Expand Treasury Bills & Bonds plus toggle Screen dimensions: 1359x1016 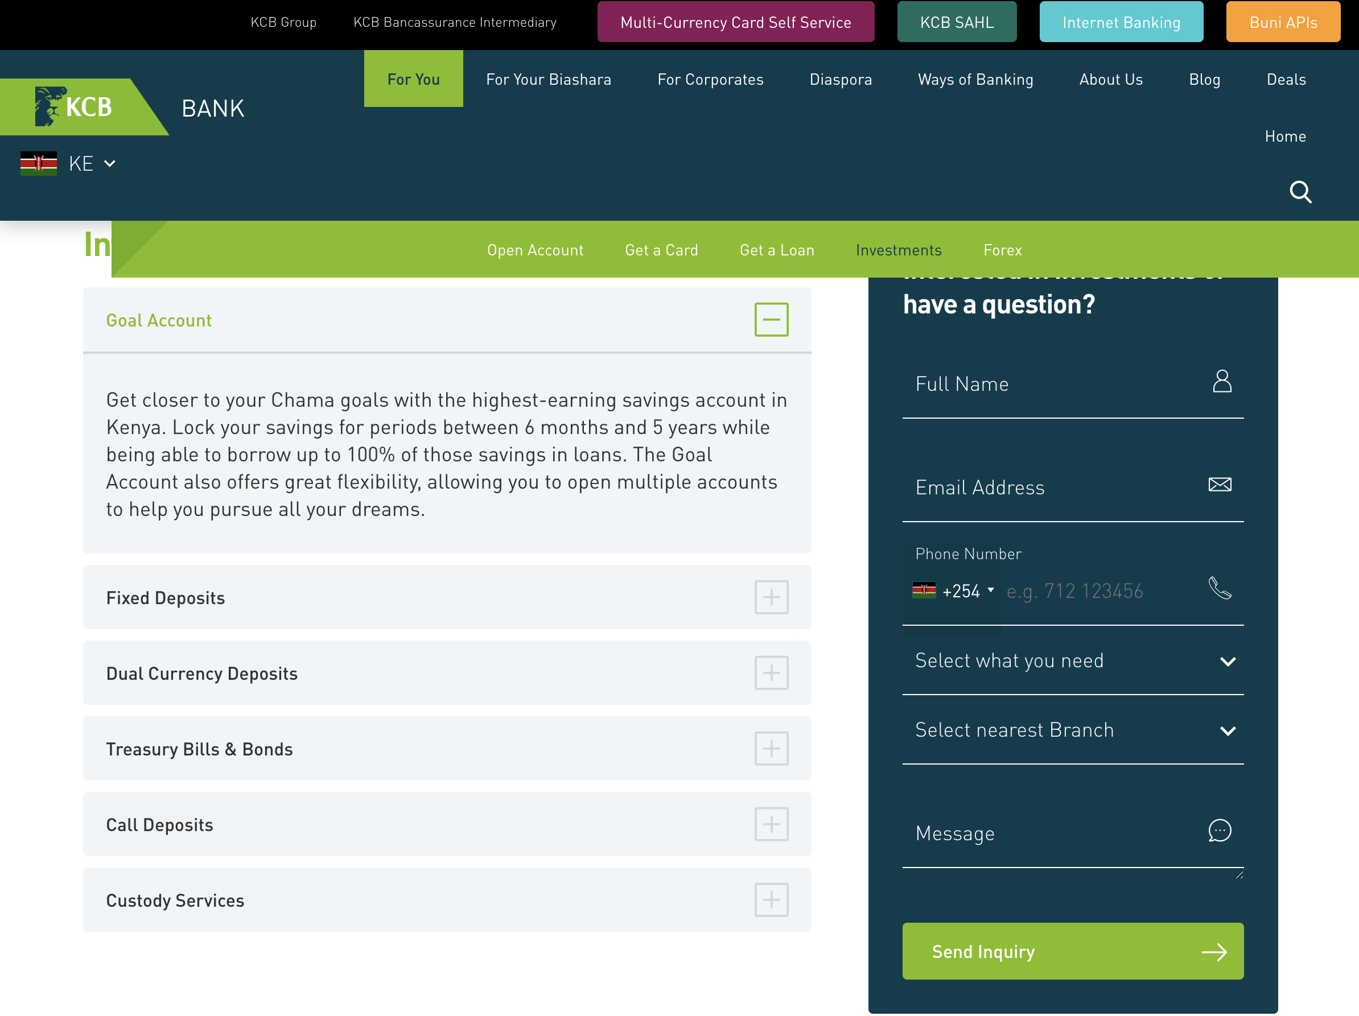(771, 748)
